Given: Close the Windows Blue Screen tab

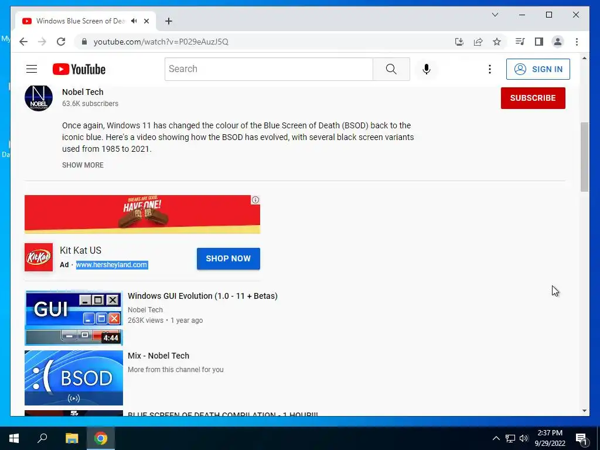Looking at the screenshot, I should click(146, 21).
